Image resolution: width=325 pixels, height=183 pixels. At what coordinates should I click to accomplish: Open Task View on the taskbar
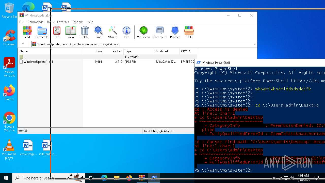pyautogui.click(x=91, y=178)
